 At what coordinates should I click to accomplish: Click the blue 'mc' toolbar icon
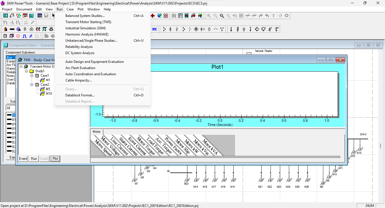(155, 29)
